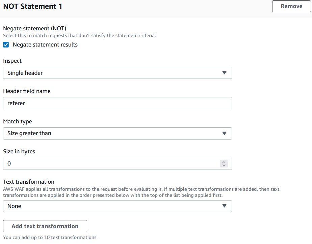Click the 'Size in bytes' label
The width and height of the screenshot is (312, 244).
(19, 152)
